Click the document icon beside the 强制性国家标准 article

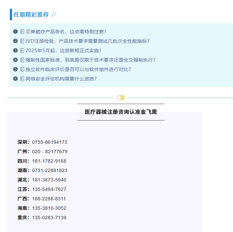(22, 60)
